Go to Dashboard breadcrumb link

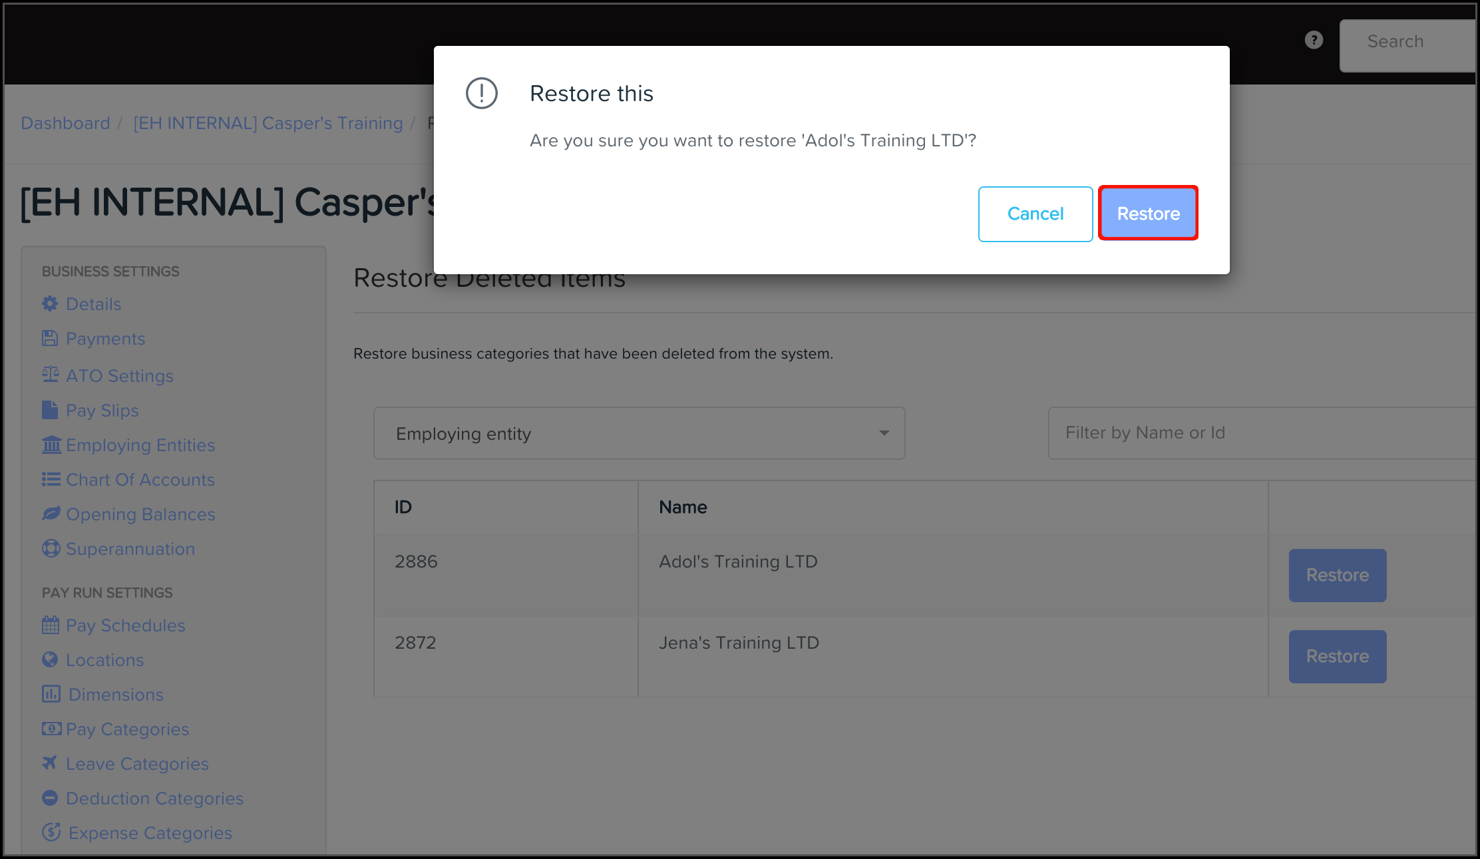(65, 123)
